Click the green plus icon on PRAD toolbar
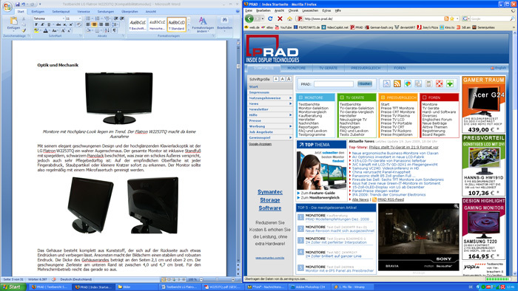The width and height of the screenshot is (518, 291). point(450,83)
